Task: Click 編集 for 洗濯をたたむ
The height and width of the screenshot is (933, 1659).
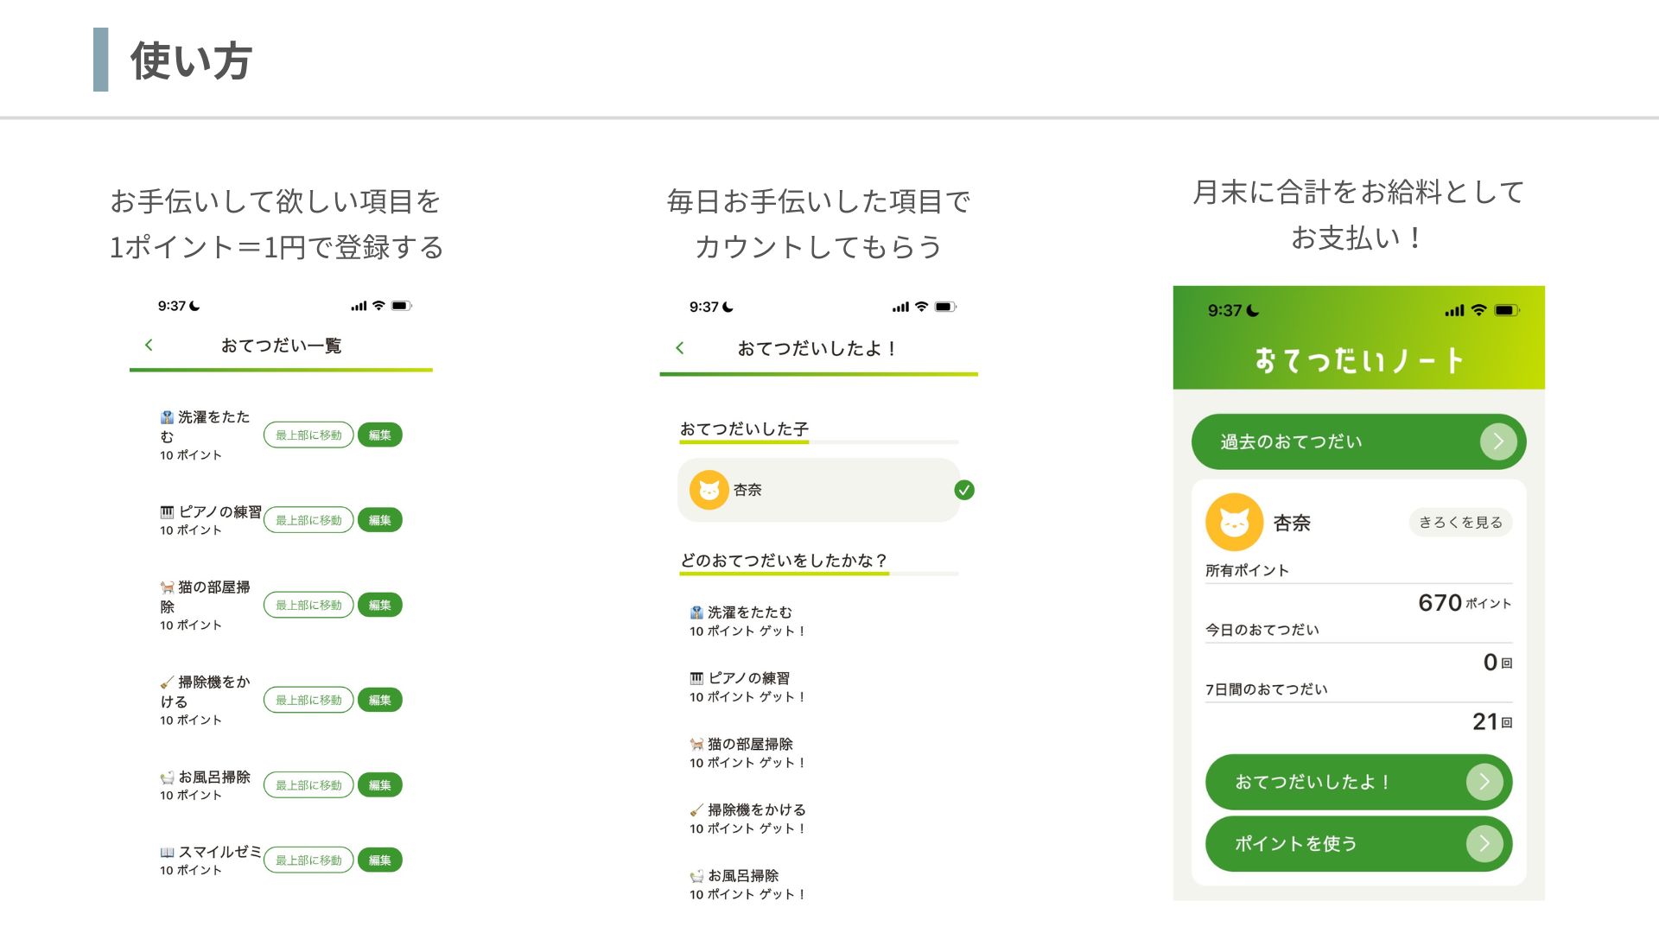Action: coord(380,435)
